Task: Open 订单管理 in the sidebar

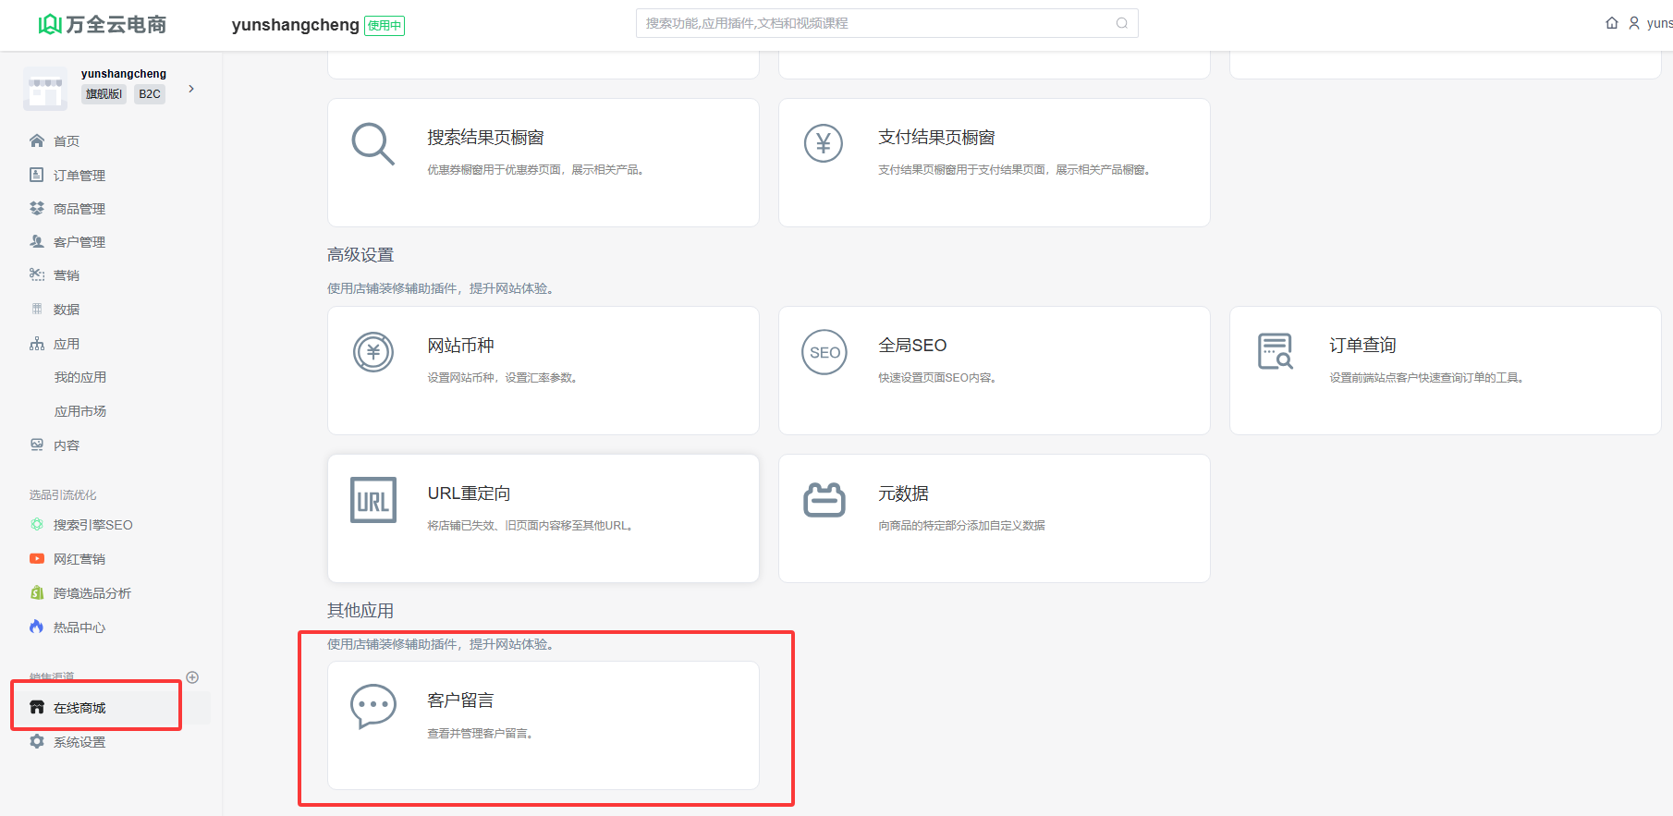Action: pyautogui.click(x=79, y=176)
